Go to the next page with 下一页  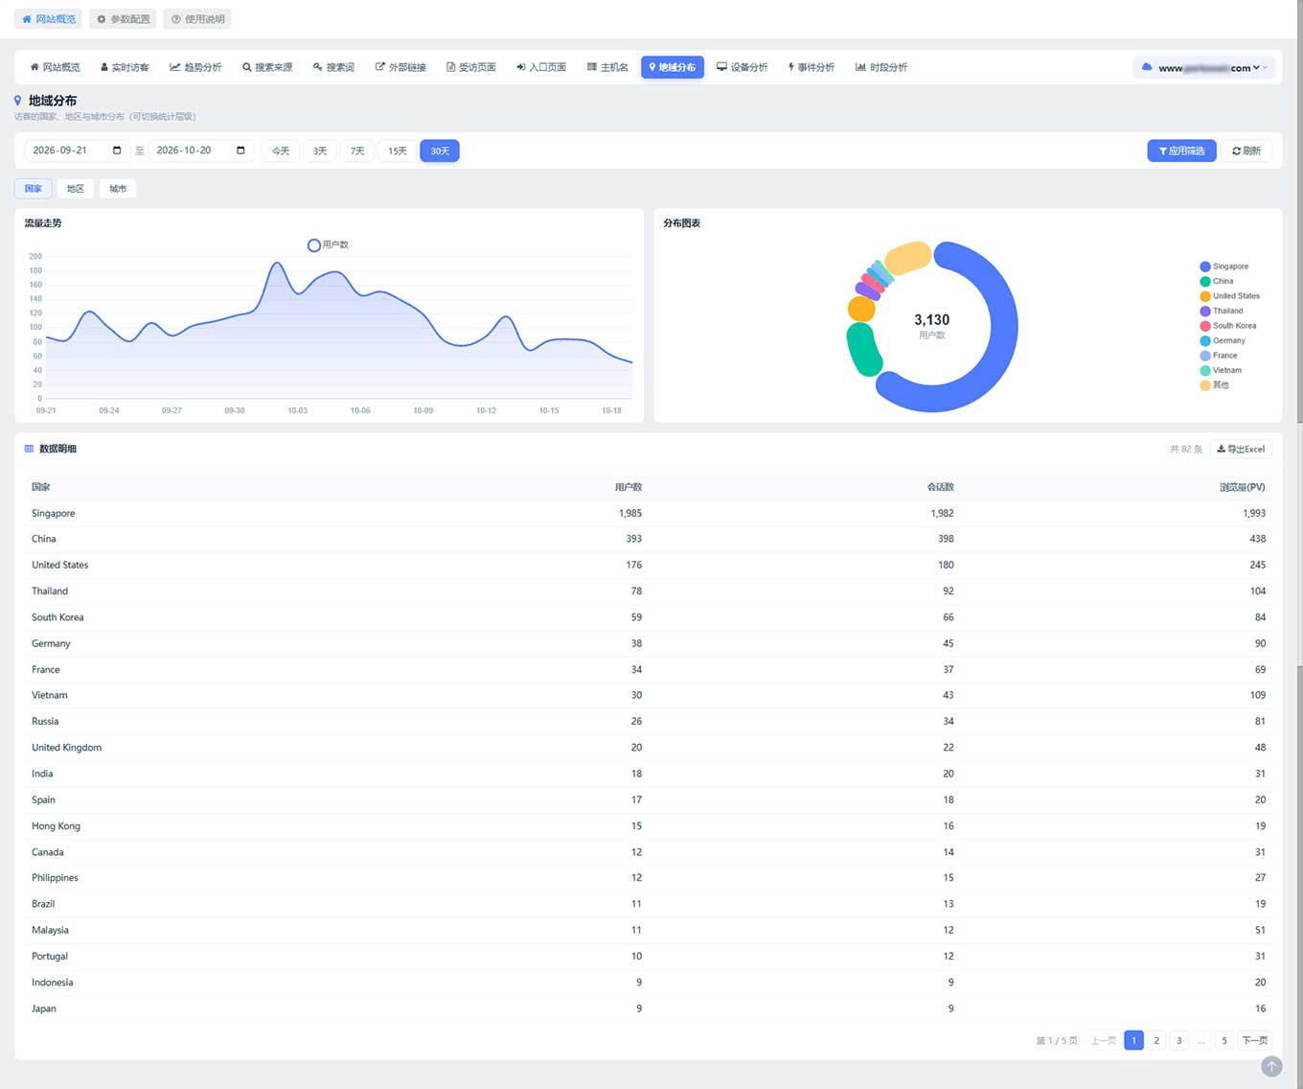pos(1255,1041)
